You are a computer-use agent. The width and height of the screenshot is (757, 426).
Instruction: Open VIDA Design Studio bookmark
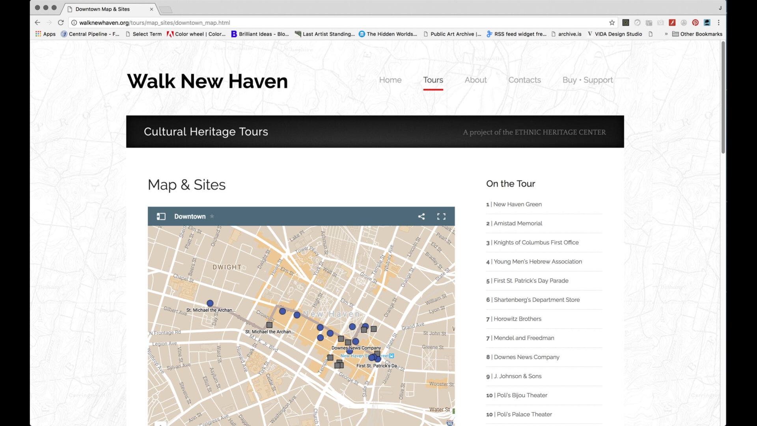pyautogui.click(x=615, y=34)
